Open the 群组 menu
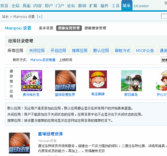 (x=82, y=6)
